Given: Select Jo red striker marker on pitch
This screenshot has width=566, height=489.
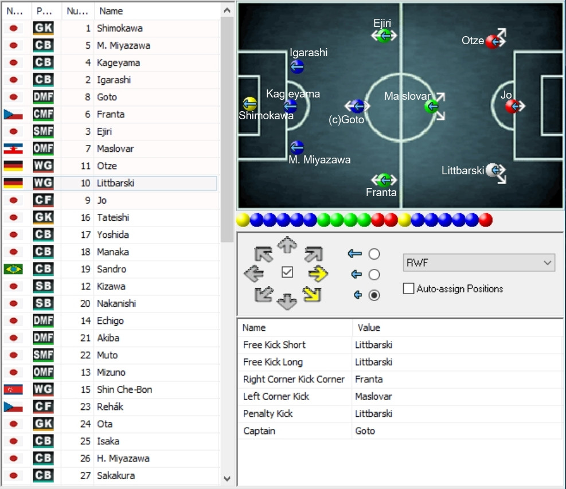Looking at the screenshot, I should 512,106.
